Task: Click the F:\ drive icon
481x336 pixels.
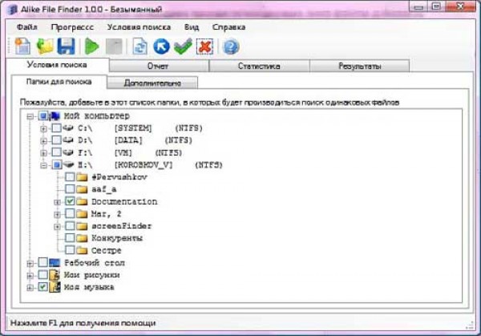Action: tap(68, 152)
